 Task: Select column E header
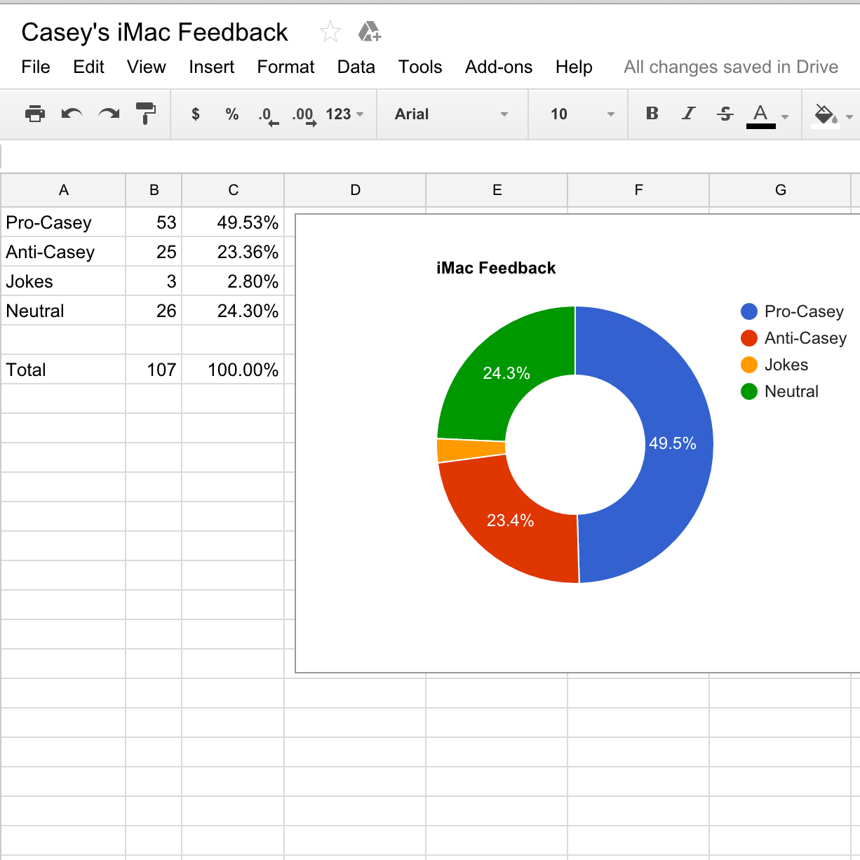coord(497,190)
